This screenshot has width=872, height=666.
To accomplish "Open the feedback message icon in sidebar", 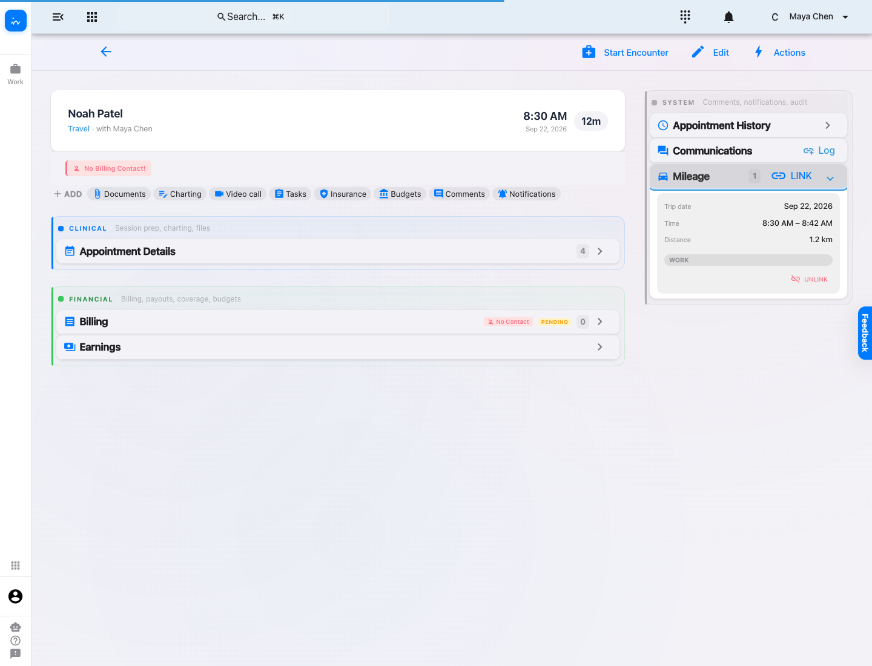I will click(16, 654).
